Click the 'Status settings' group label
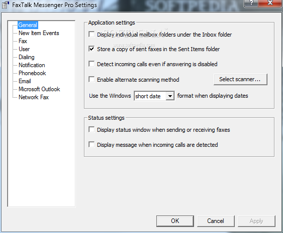This screenshot has width=283, height=233. tap(106, 118)
